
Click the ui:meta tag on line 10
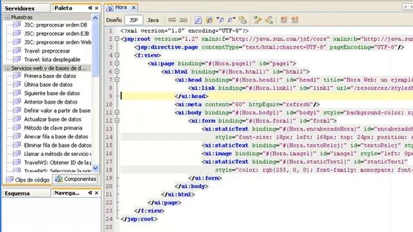(x=188, y=104)
